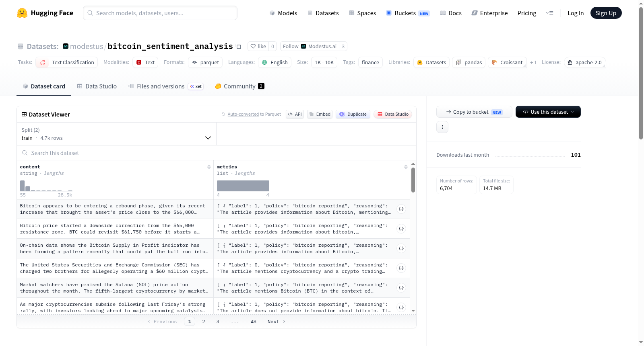Expand JSON for the 'United States Securities' row
Screen dimensions: 644x346
(x=401, y=268)
